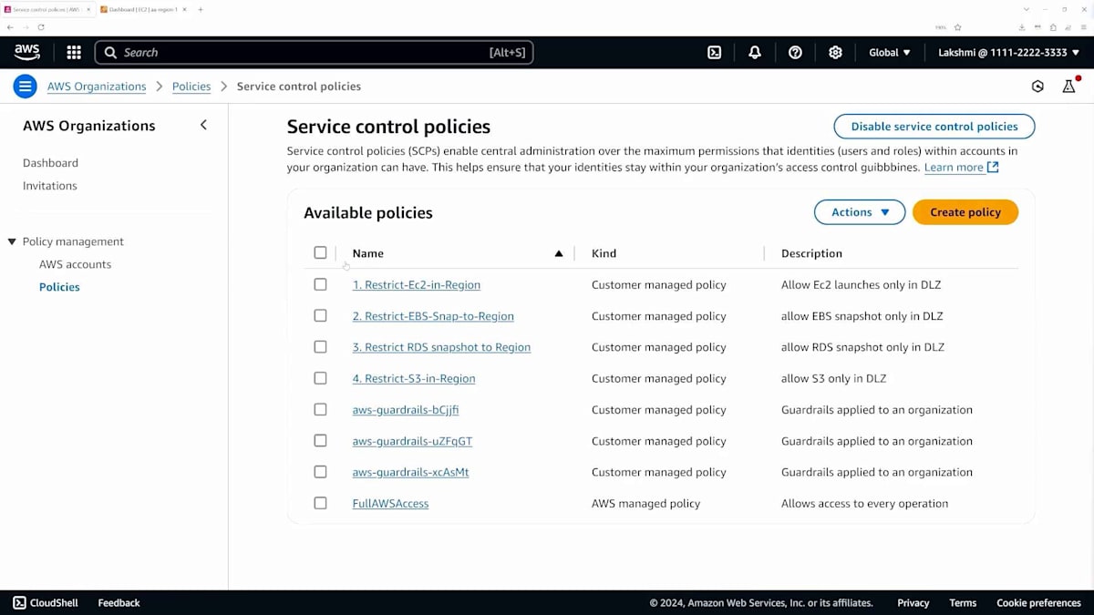This screenshot has width=1094, height=615.
Task: Click the Create policy button
Action: [965, 212]
